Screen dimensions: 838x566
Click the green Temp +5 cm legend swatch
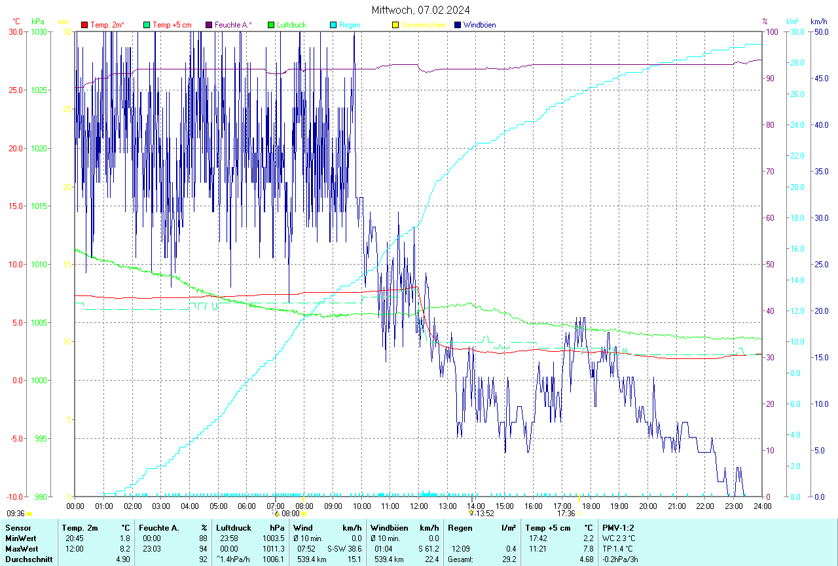click(147, 25)
